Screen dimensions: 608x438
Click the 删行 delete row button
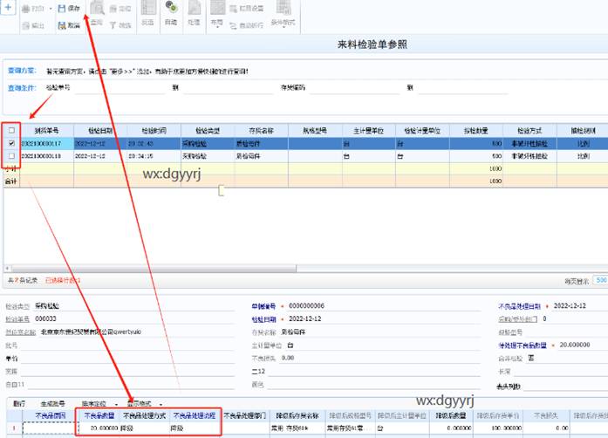click(x=19, y=404)
